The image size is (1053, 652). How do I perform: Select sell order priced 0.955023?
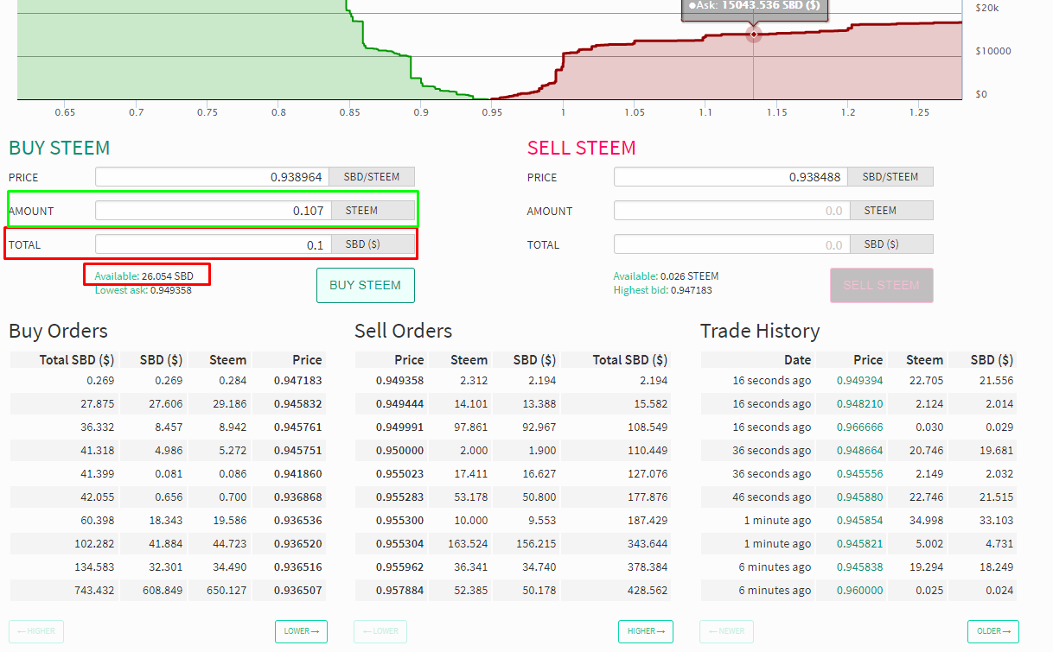coord(514,473)
